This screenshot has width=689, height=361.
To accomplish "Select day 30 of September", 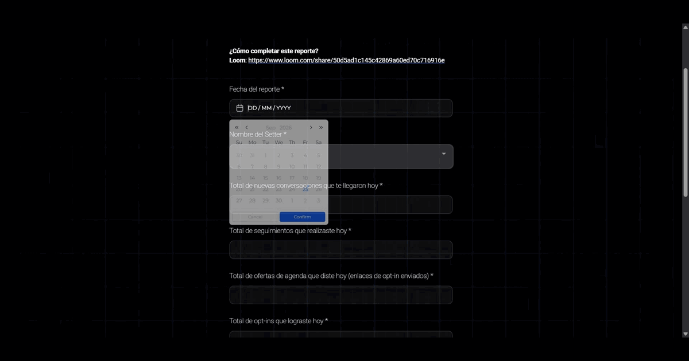I will click(x=278, y=201).
